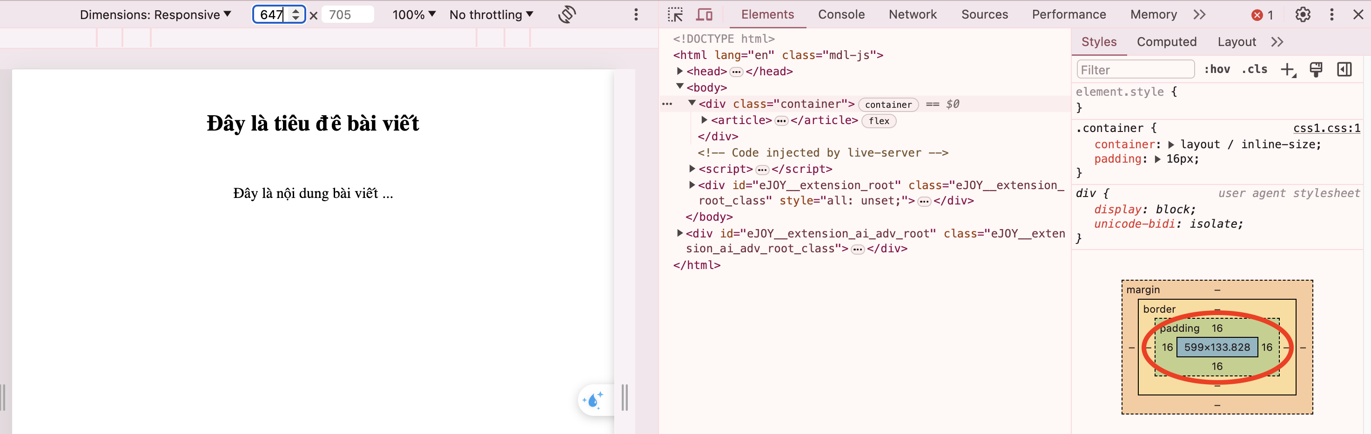Image resolution: width=1371 pixels, height=434 pixels.
Task: Switch to the Console tab
Action: pos(841,14)
